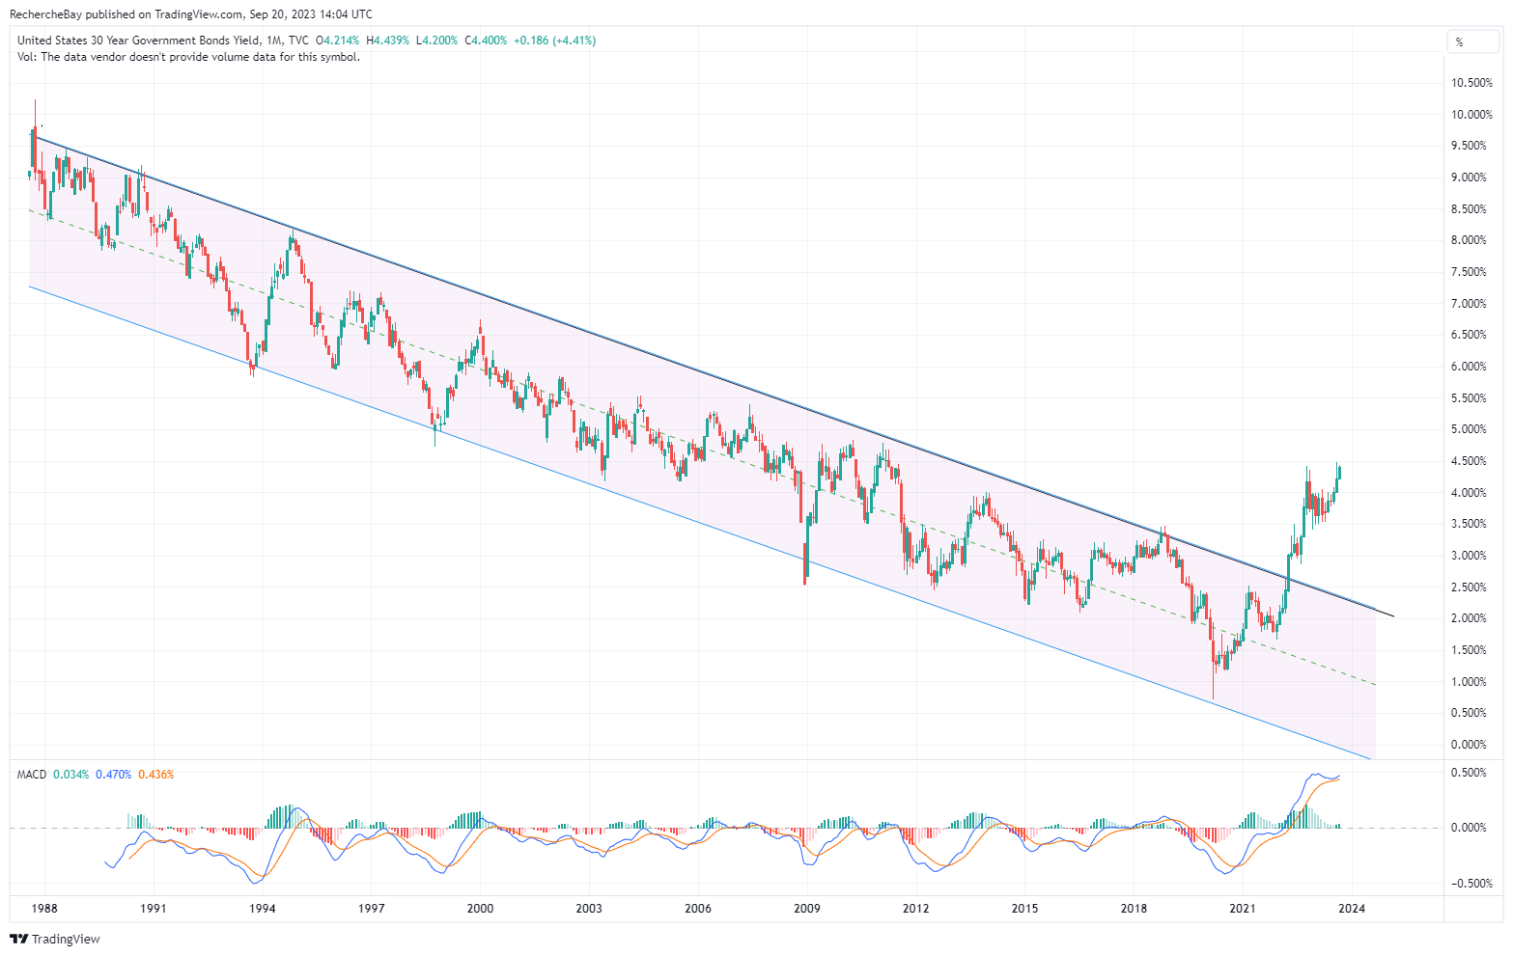
Task: Click the 2009 label on time axis
Action: (x=806, y=908)
